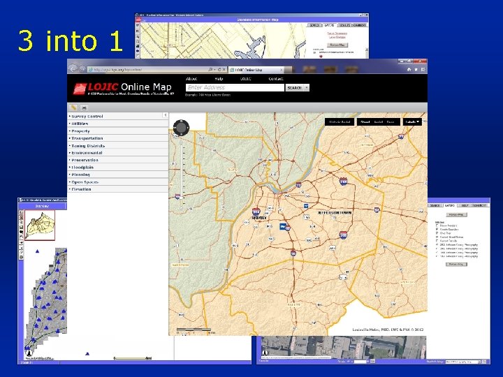Click the browser back arrow button
This screenshot has height=377, width=503.
(x=73, y=69)
